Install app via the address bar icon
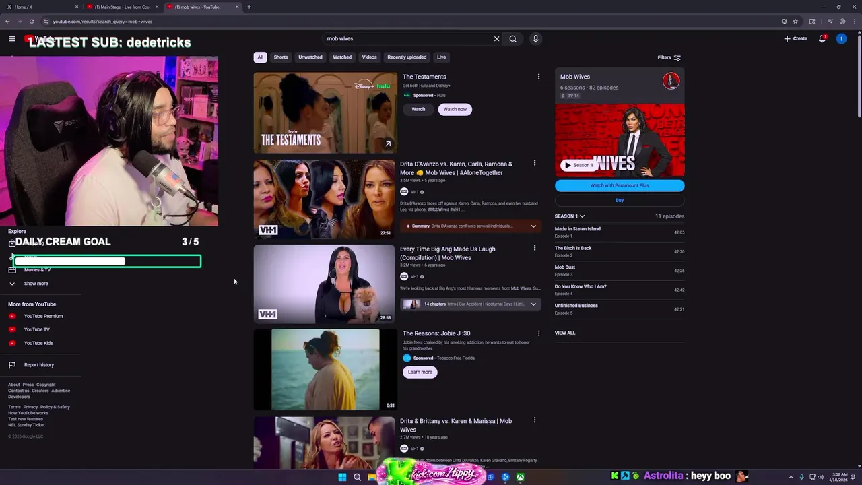 point(784,22)
